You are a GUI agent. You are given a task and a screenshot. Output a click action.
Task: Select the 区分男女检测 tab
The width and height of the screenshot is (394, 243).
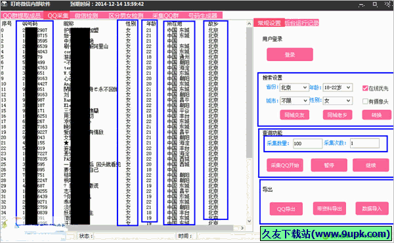(x=126, y=16)
